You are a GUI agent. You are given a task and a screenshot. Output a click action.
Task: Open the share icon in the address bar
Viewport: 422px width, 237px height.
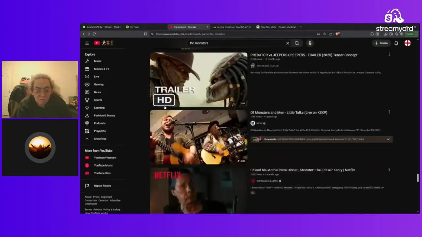point(330,34)
